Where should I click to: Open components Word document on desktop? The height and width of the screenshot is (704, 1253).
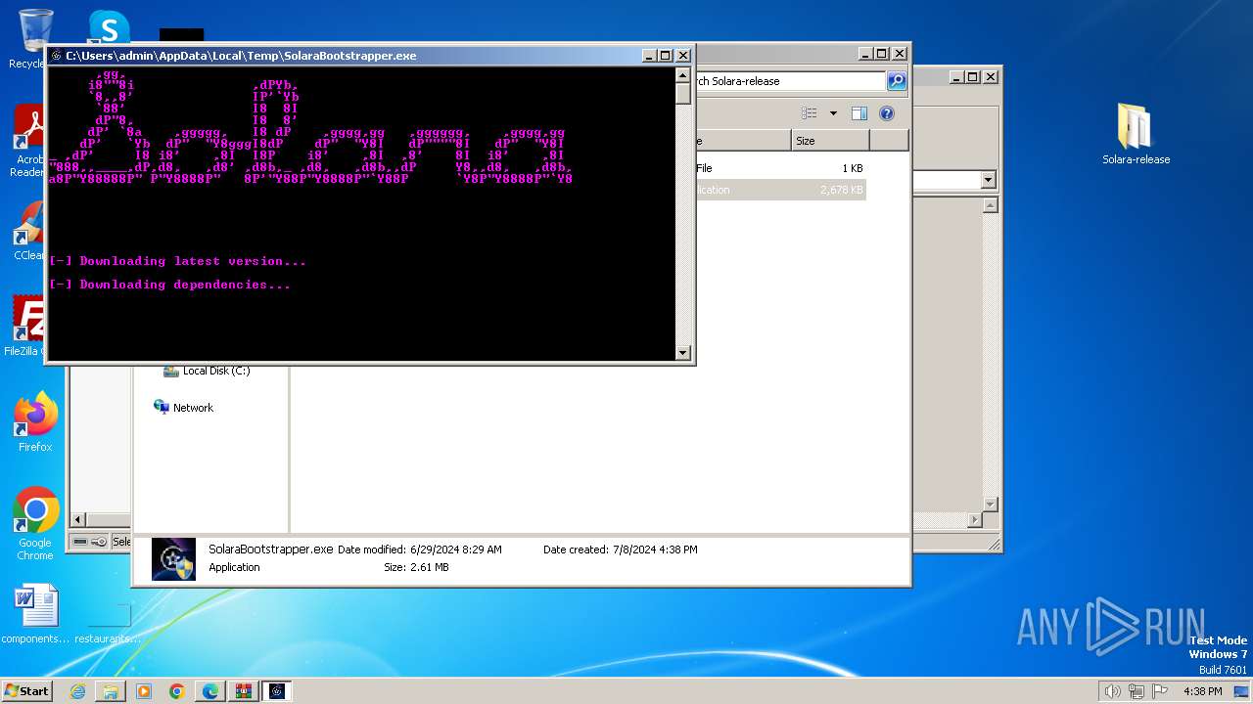click(36, 614)
